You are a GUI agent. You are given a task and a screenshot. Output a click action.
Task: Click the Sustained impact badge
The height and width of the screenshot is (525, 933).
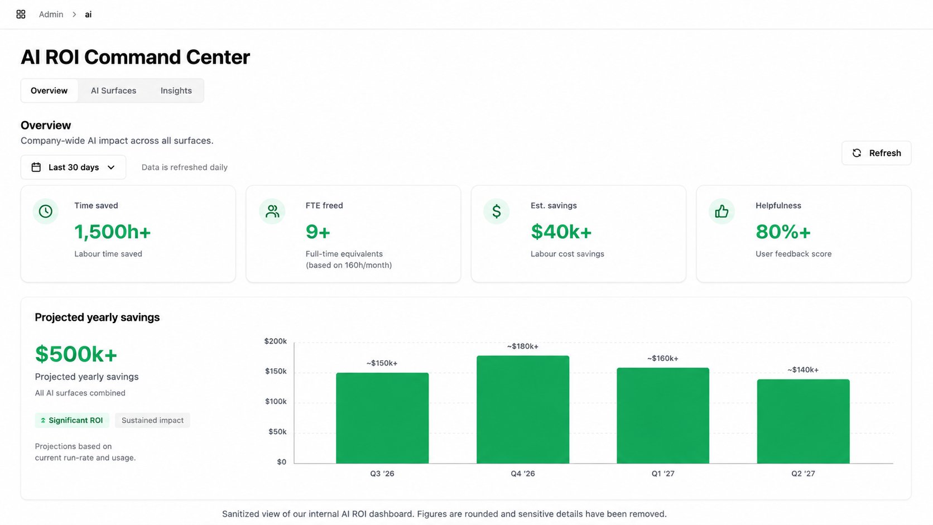pos(152,420)
